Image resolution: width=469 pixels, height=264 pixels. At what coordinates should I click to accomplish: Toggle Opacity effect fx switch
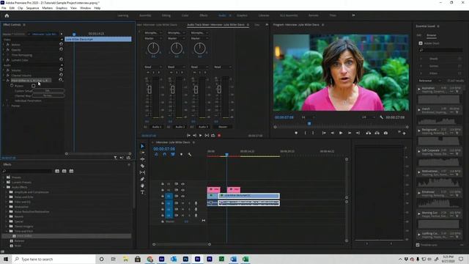8,50
